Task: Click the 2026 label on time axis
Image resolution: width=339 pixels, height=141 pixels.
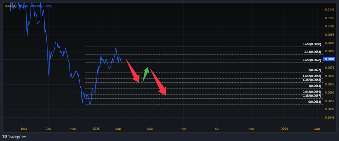Action: pyautogui.click(x=285, y=129)
